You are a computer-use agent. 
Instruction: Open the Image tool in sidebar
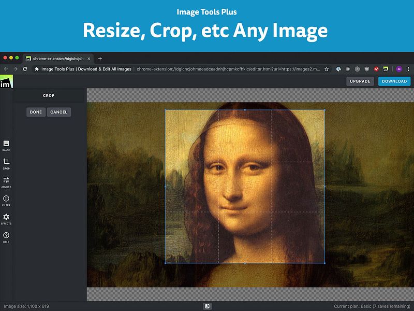pos(6,146)
